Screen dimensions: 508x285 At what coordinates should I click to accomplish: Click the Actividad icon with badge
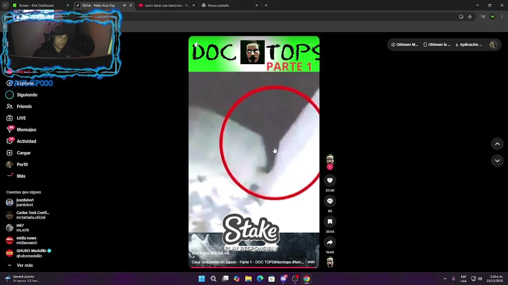click(10, 141)
